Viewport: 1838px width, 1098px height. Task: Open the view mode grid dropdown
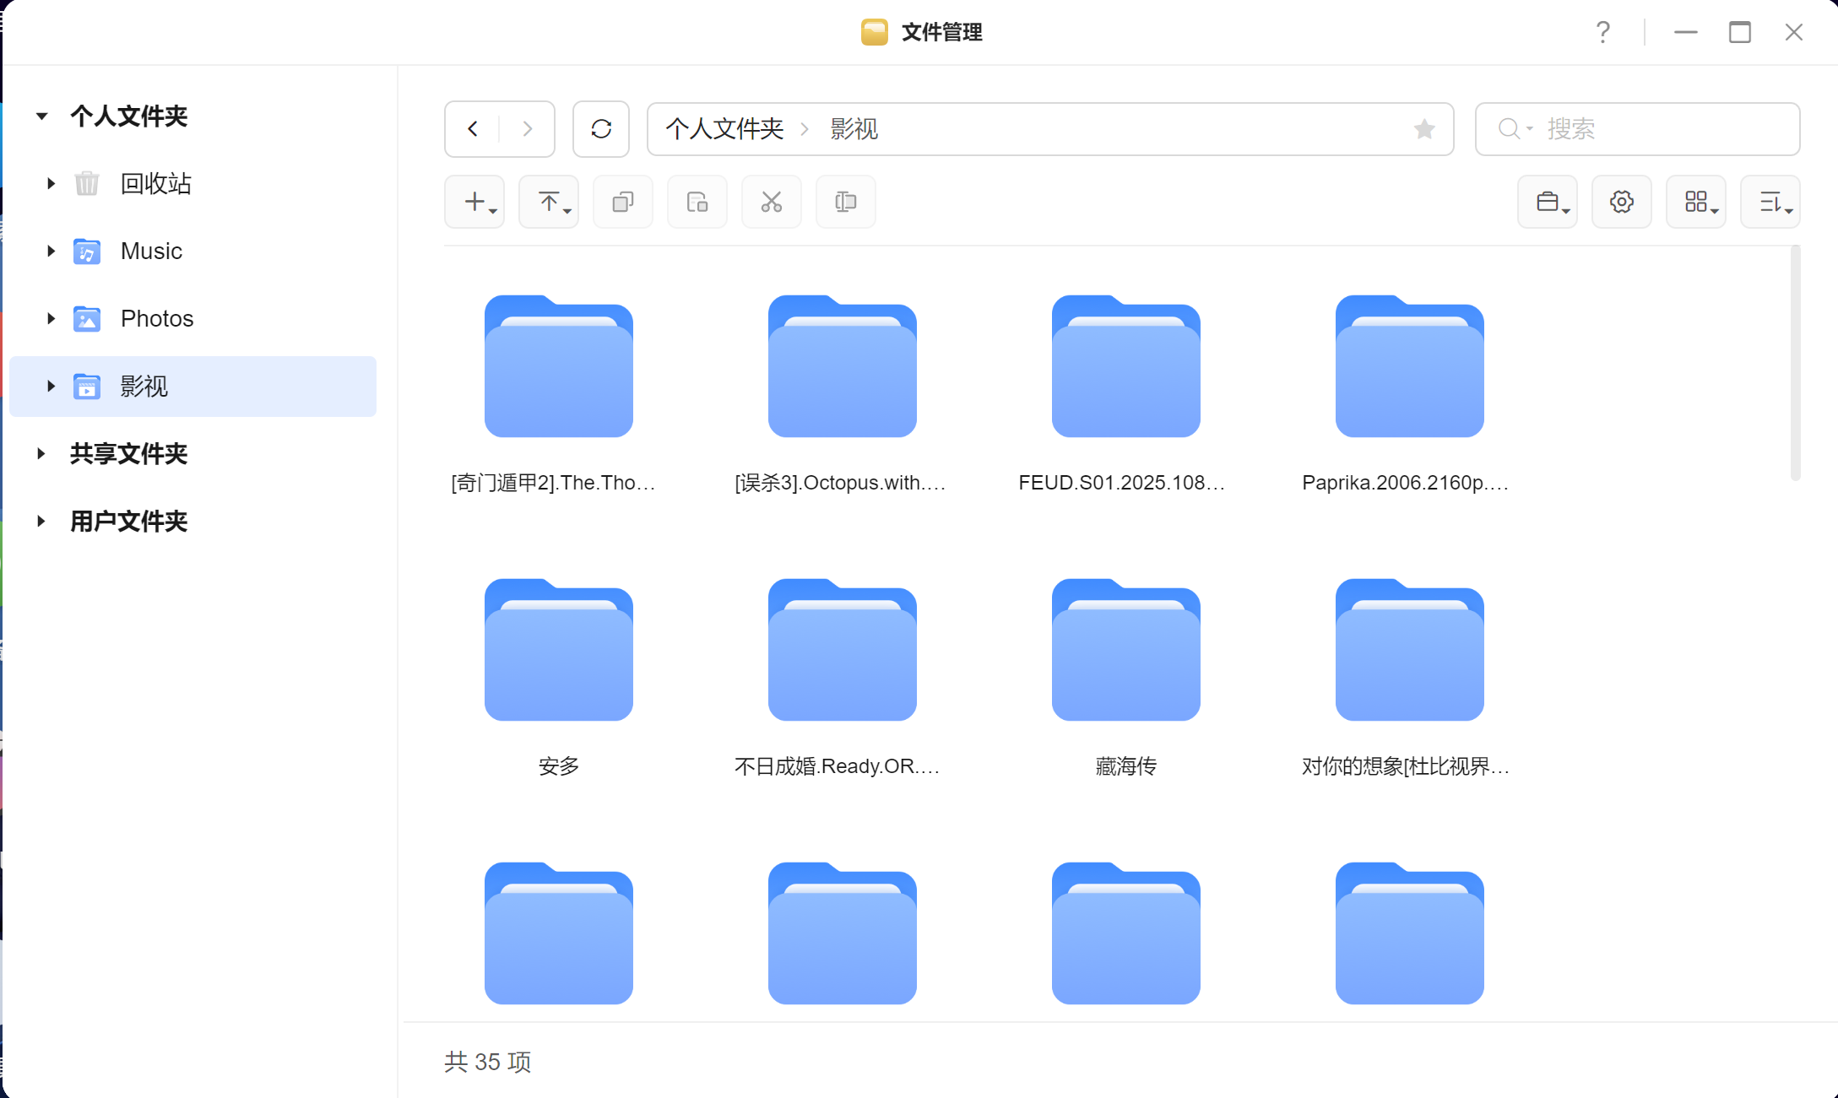(x=1695, y=202)
